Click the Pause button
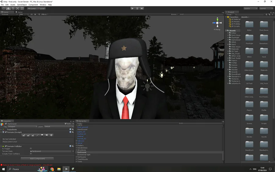 pyautogui.click(x=137, y=9)
